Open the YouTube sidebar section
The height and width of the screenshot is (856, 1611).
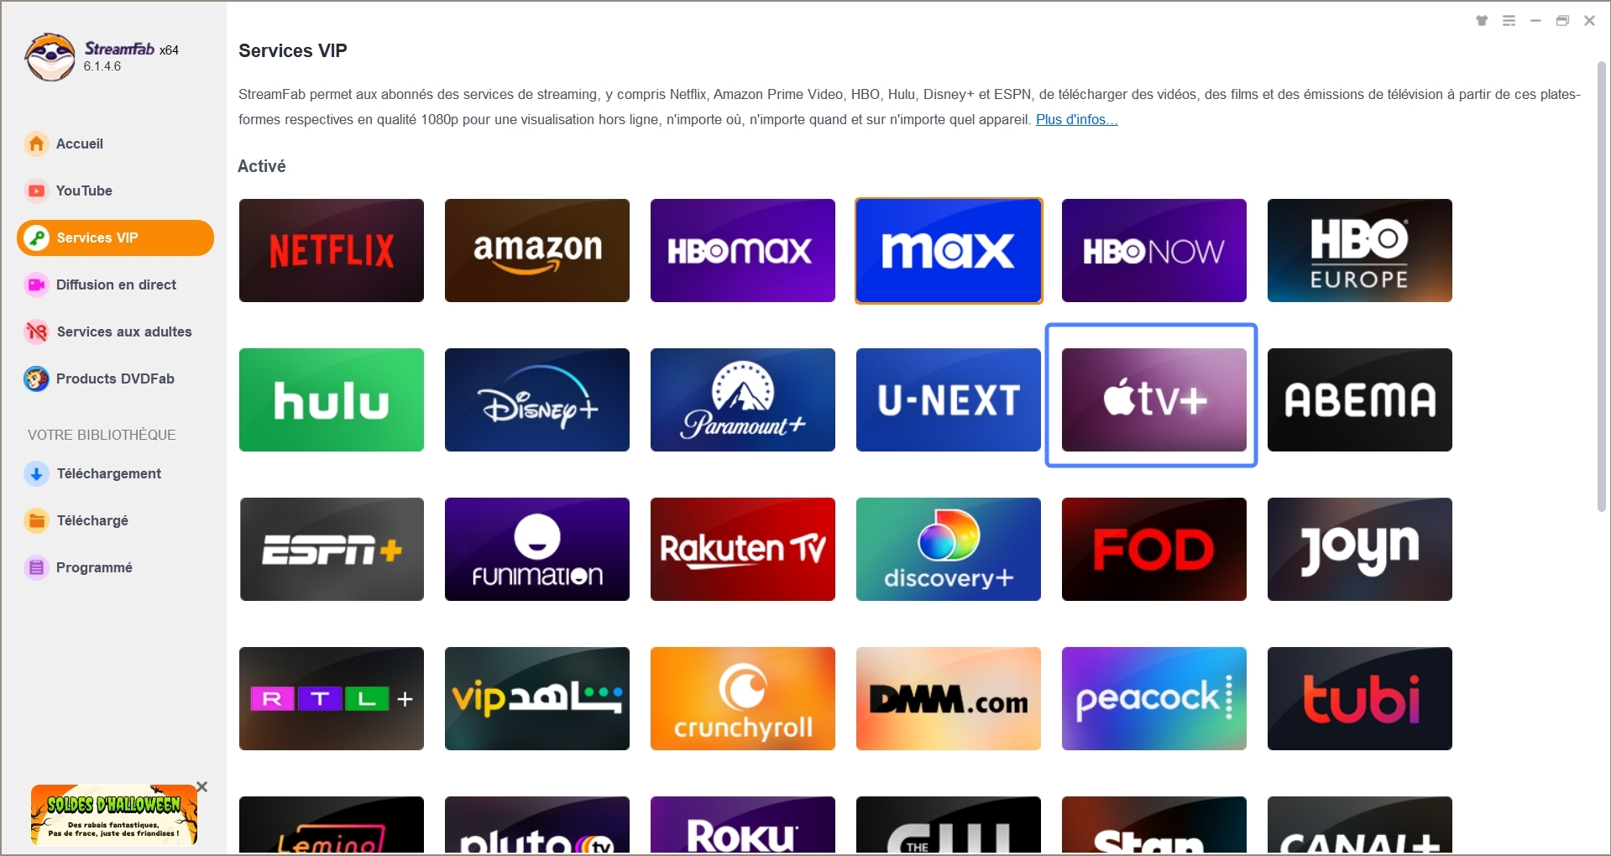click(x=115, y=191)
